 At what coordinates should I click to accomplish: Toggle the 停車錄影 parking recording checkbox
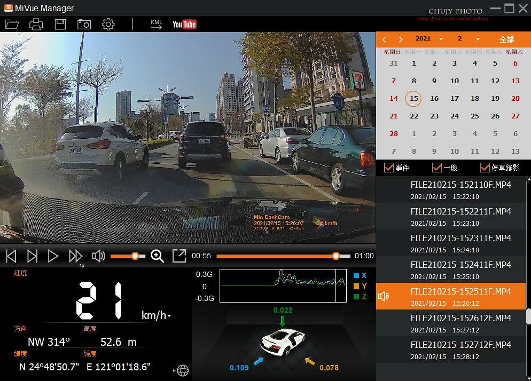click(x=485, y=168)
